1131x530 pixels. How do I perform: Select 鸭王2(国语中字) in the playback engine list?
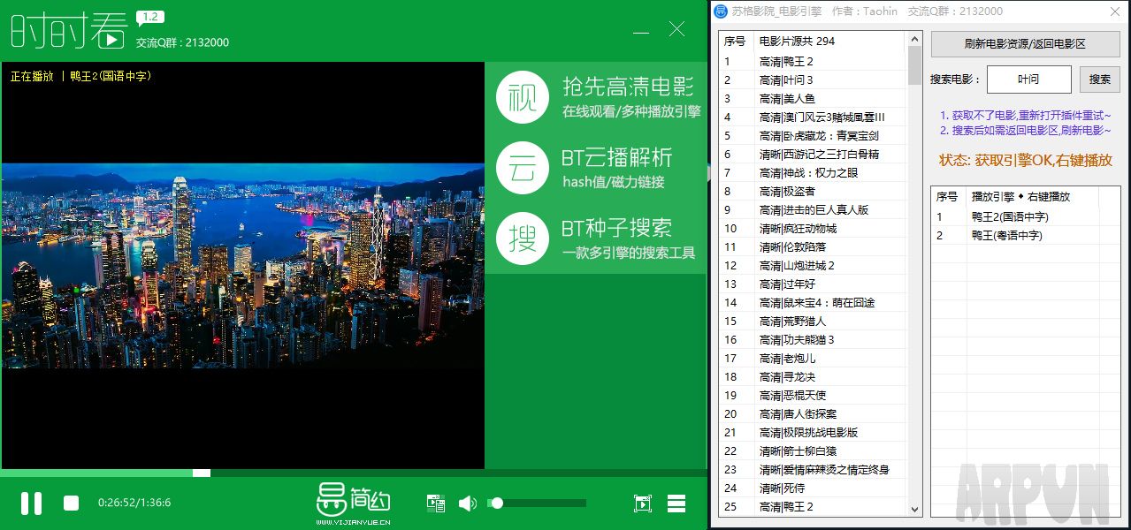point(1013,216)
